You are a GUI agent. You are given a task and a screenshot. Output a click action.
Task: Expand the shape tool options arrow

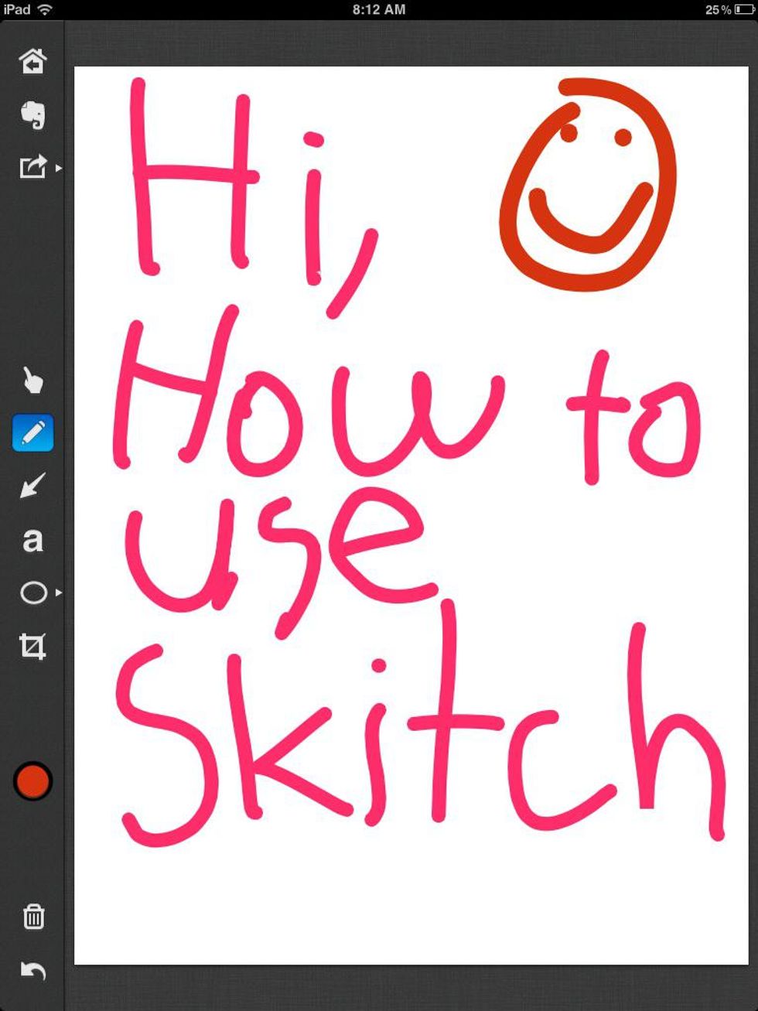[60, 593]
